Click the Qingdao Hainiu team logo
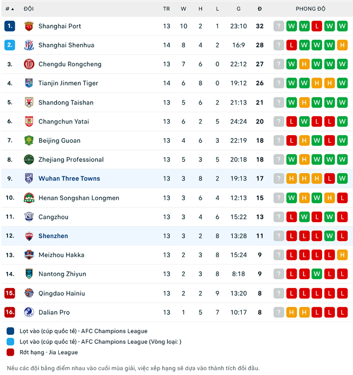 tap(29, 293)
